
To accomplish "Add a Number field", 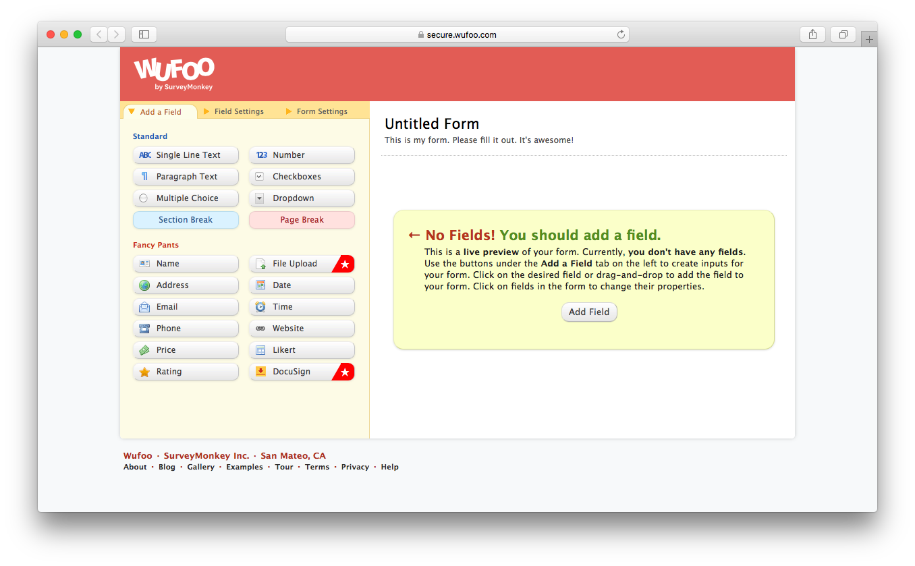I will [302, 155].
